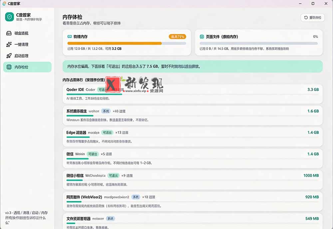Click the 920 MB memory value
333x229 pixels.
pyautogui.click(x=312, y=197)
